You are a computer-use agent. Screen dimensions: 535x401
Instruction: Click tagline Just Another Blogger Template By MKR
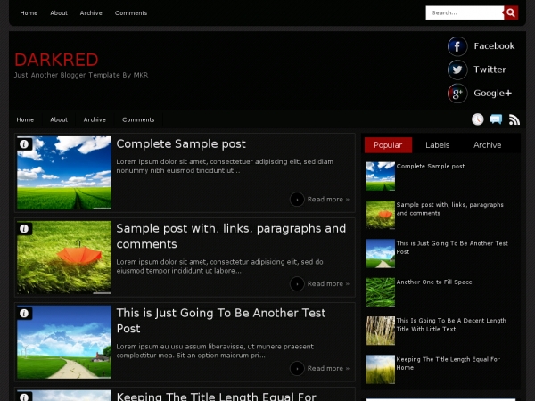coord(81,75)
